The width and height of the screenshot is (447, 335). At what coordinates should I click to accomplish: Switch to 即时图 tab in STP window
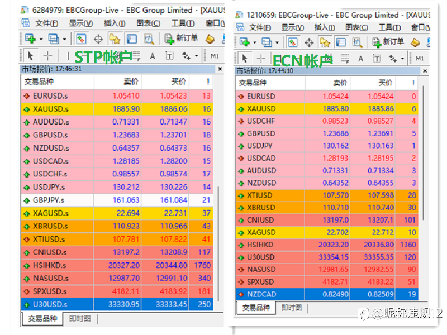pos(80,318)
